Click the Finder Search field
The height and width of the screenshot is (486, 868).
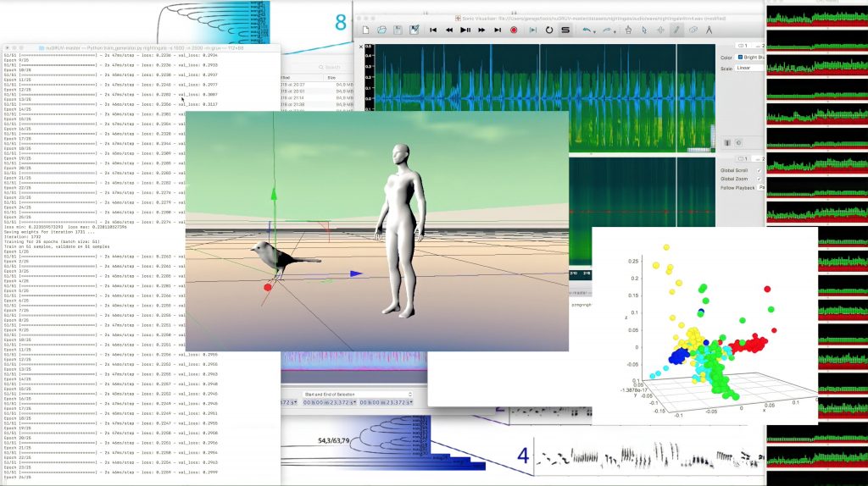tap(332, 67)
